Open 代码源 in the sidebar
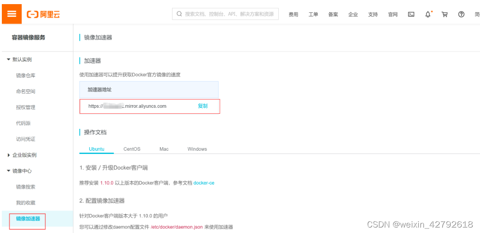This screenshot has width=480, height=233. (x=23, y=123)
